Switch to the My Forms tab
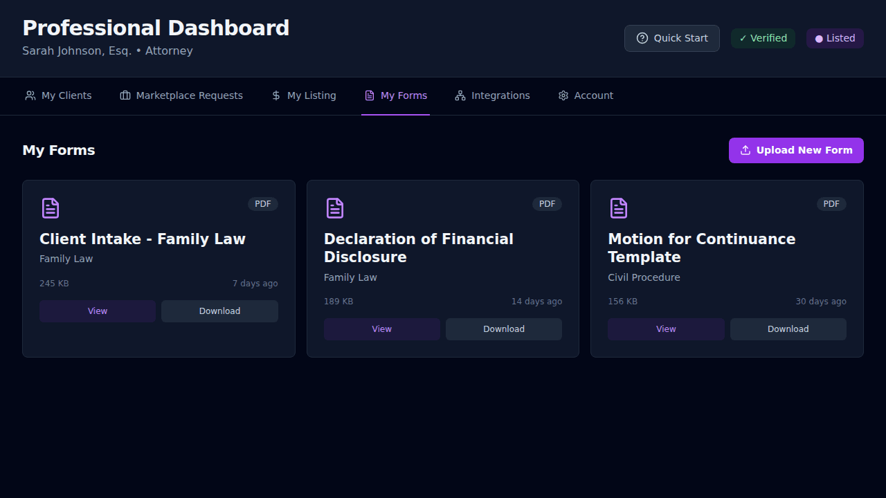Viewport: 886px width, 498px height. click(395, 95)
